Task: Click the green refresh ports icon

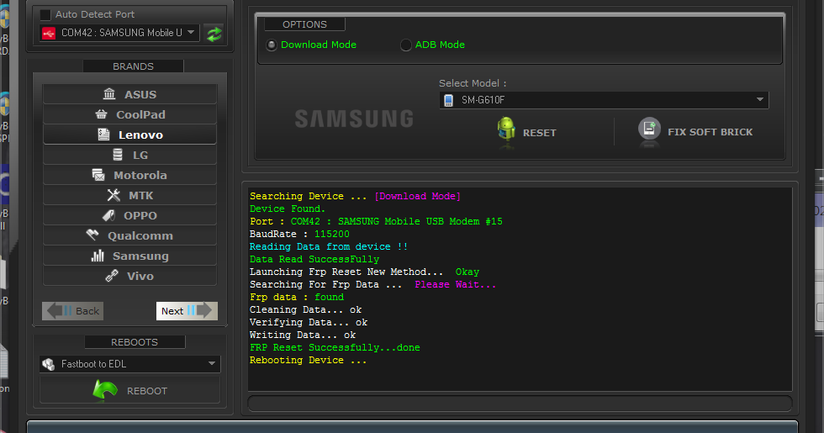Action: (x=214, y=34)
